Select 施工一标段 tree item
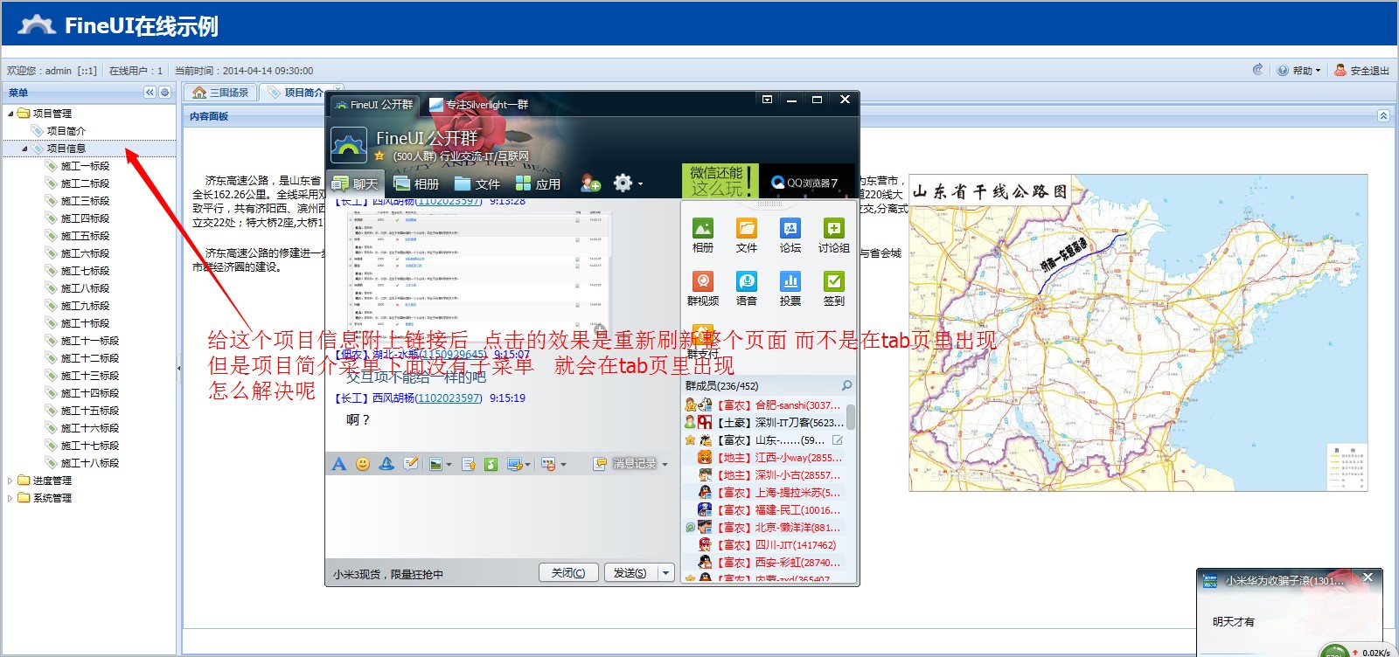The image size is (1399, 657). tap(85, 166)
